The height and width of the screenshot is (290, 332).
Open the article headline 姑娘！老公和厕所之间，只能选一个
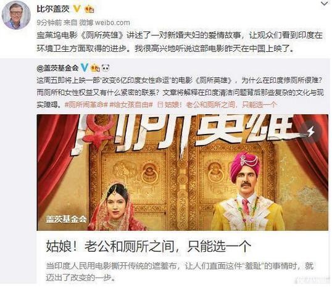tap(149, 246)
